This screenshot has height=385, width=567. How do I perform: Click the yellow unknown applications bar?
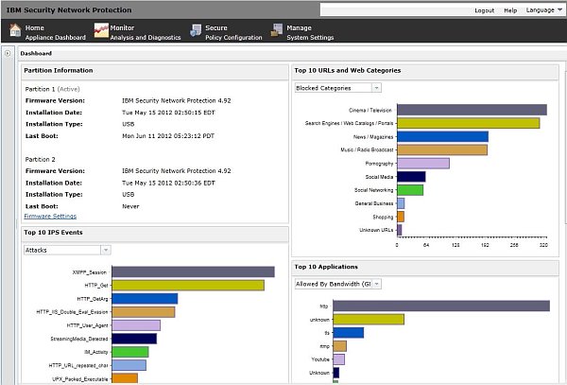(369, 319)
